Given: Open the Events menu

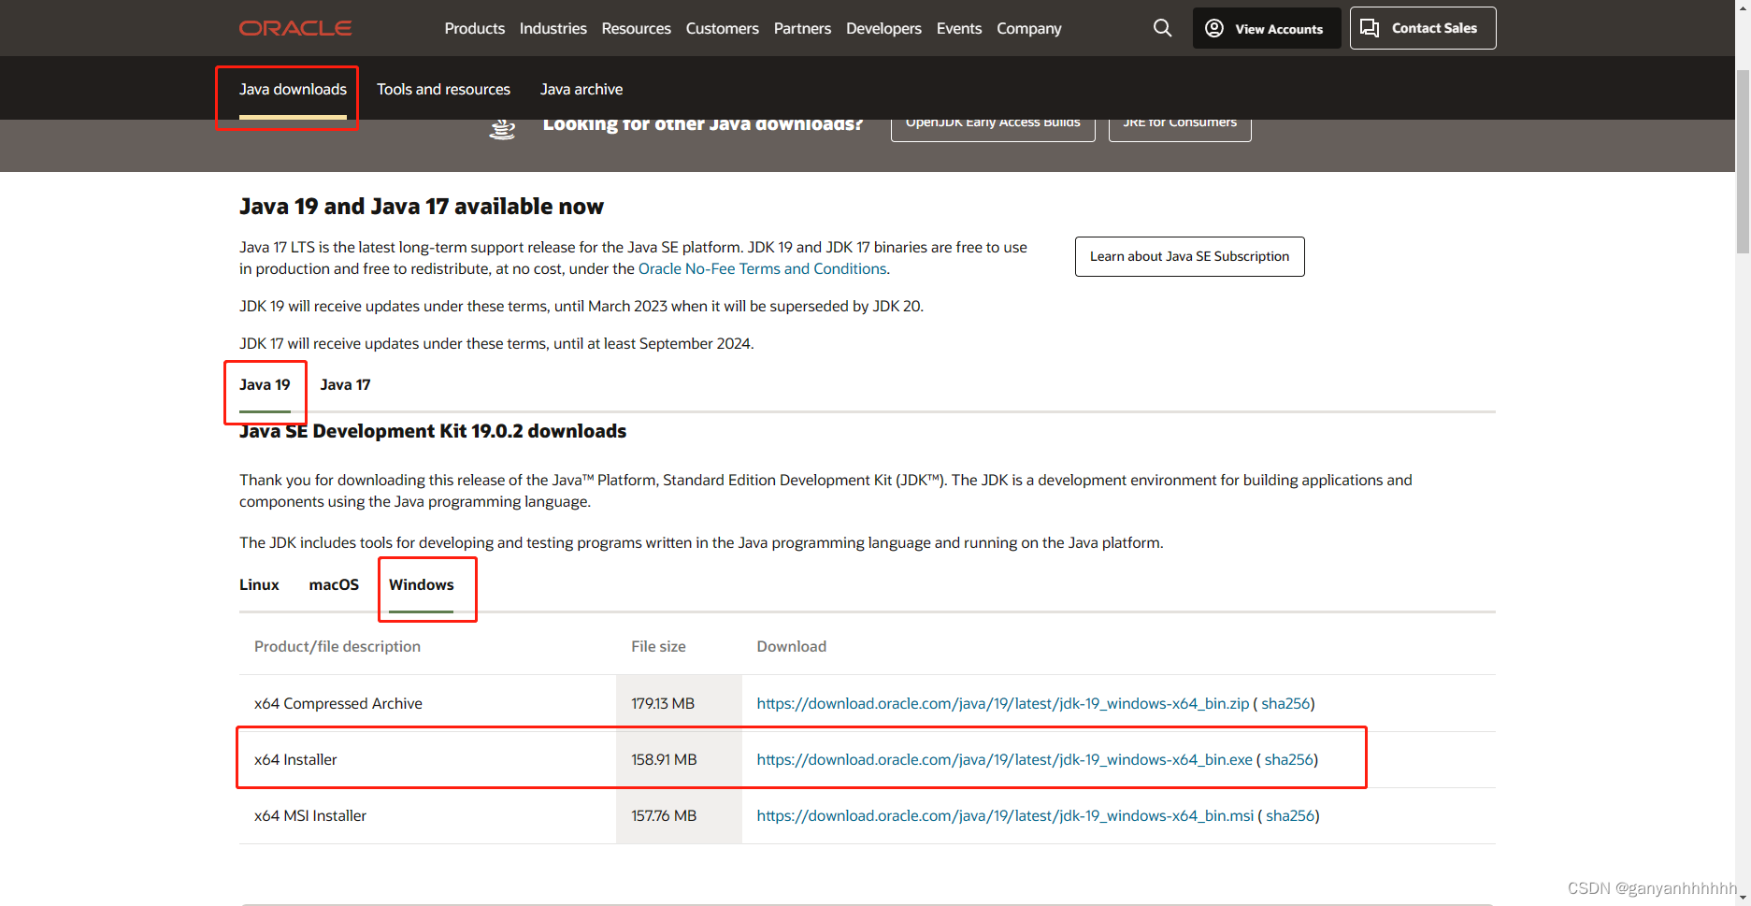Looking at the screenshot, I should pos(959,28).
